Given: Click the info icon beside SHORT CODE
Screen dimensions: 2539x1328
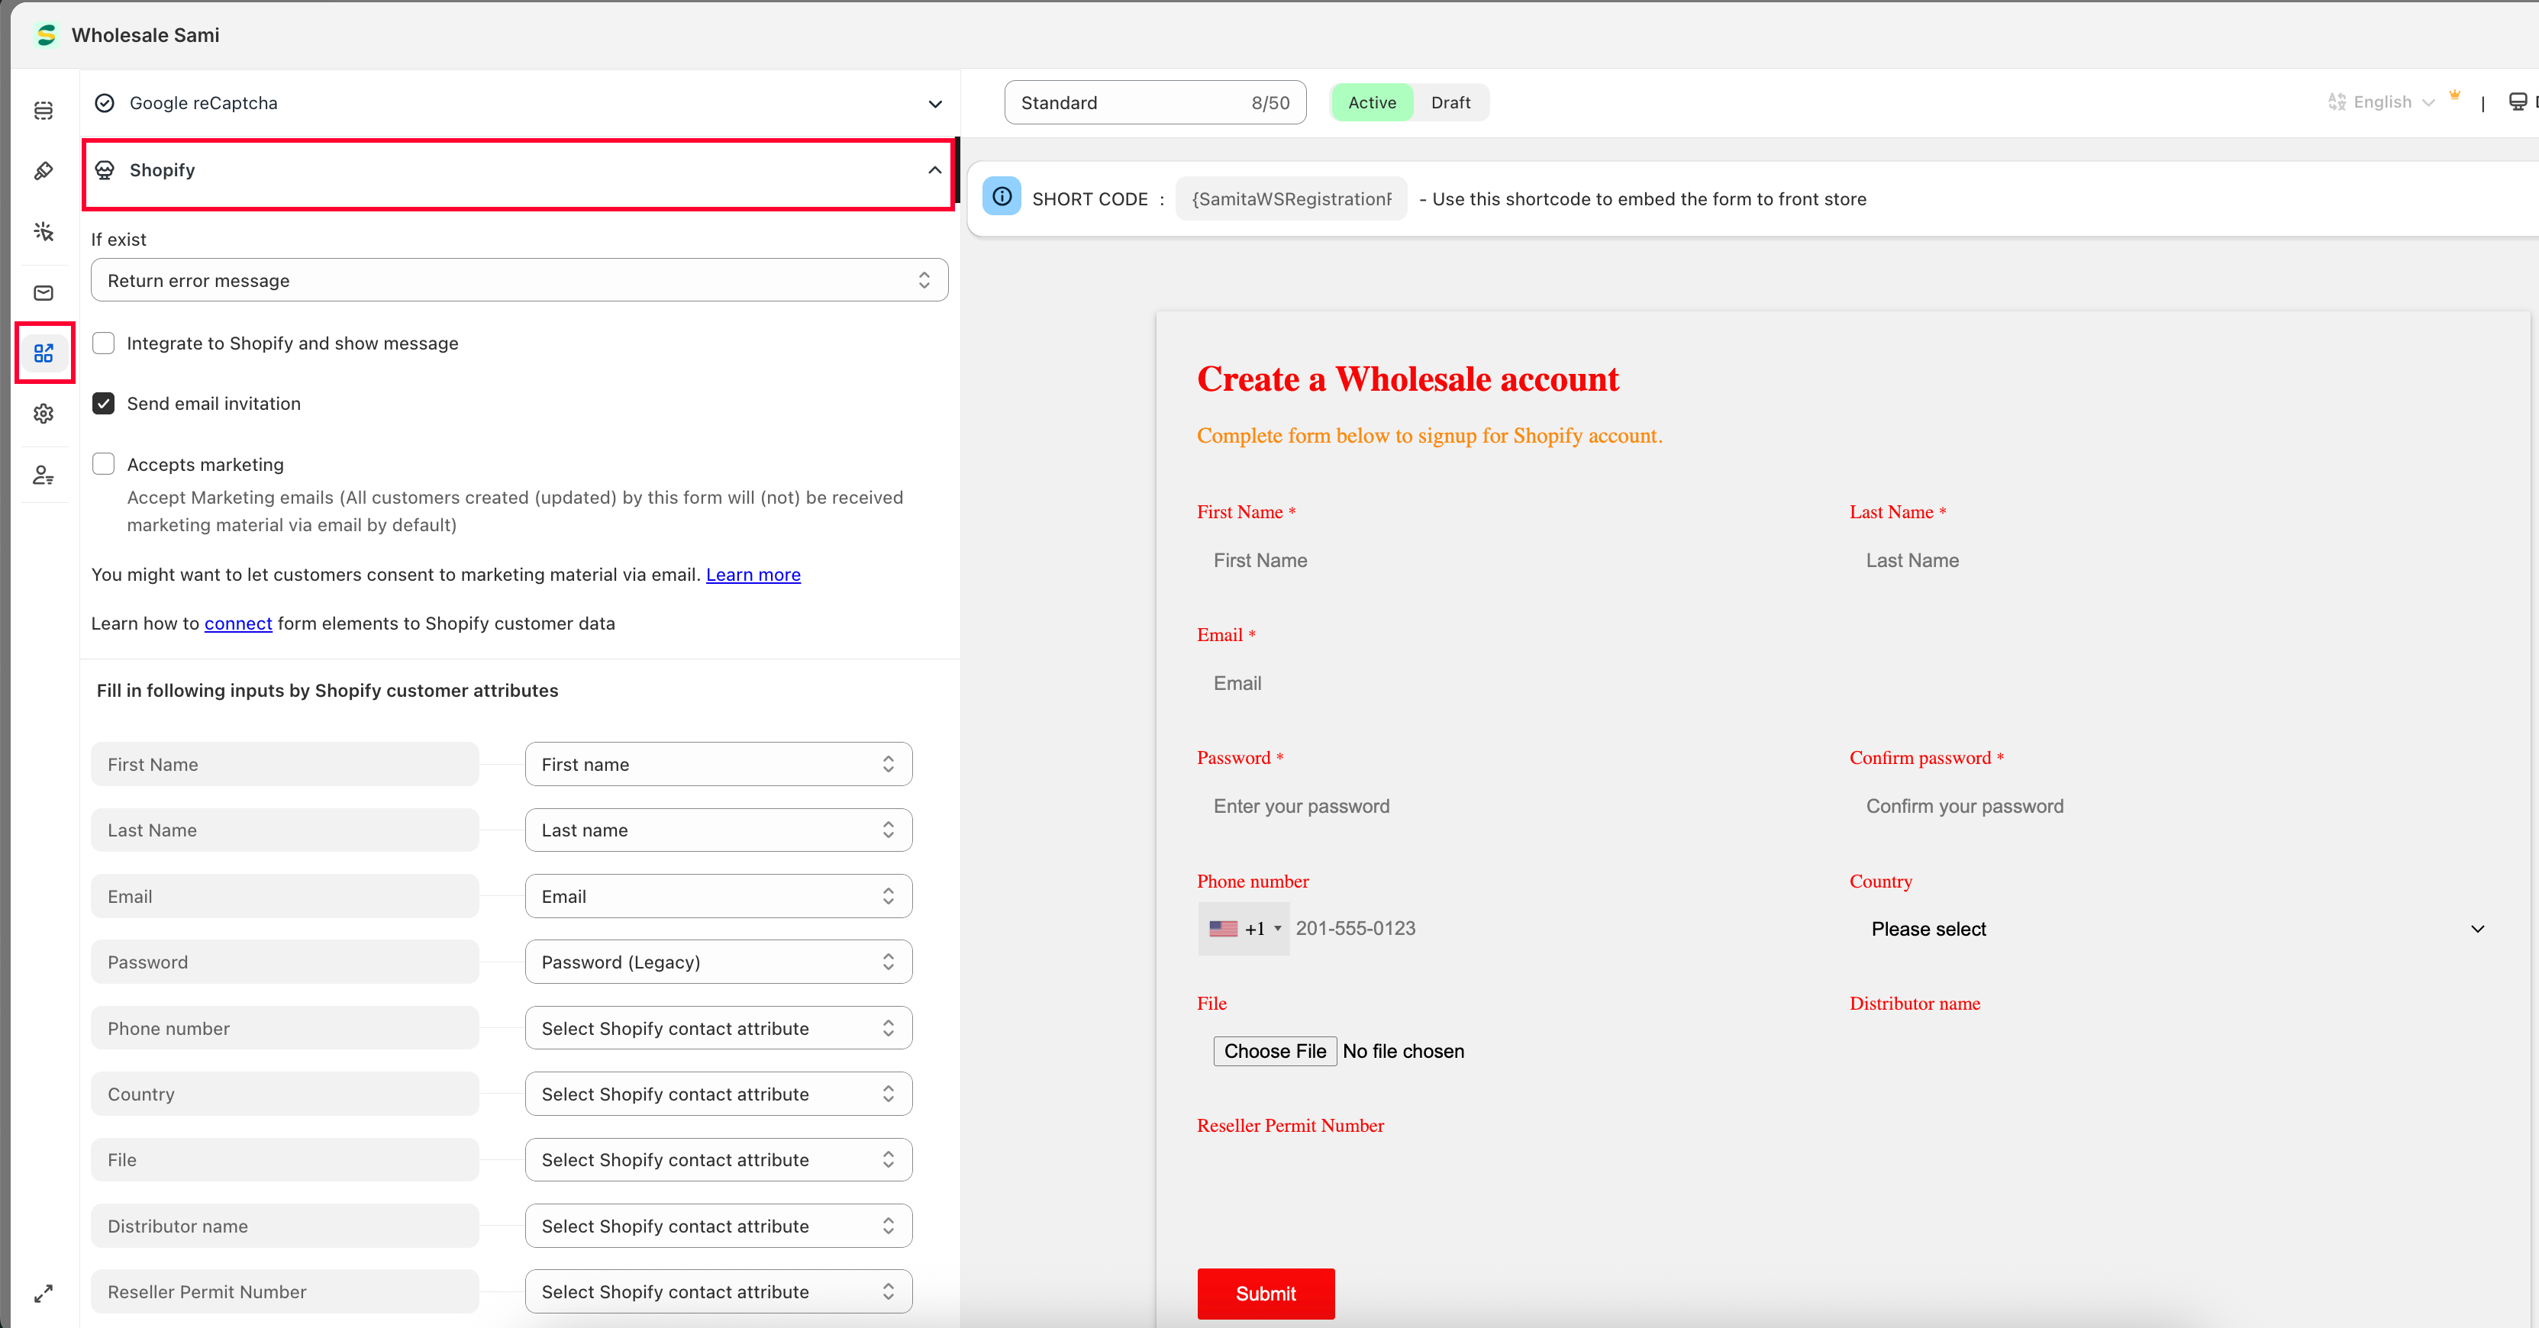Looking at the screenshot, I should [1002, 197].
